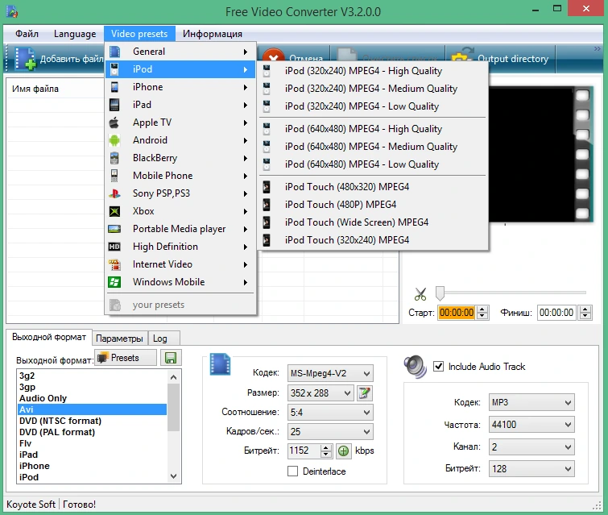Click the Xbox green logo icon
608x515 pixels.
pos(114,211)
